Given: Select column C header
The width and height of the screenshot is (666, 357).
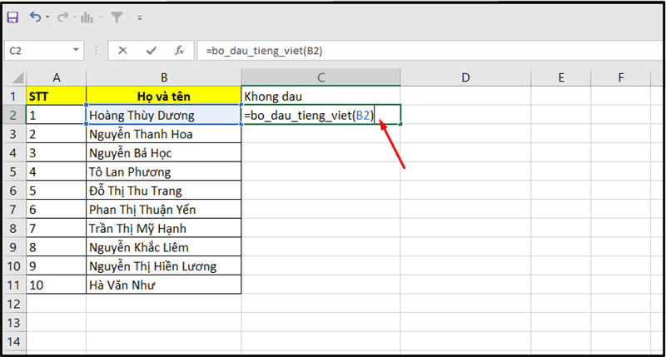Looking at the screenshot, I should click(321, 77).
